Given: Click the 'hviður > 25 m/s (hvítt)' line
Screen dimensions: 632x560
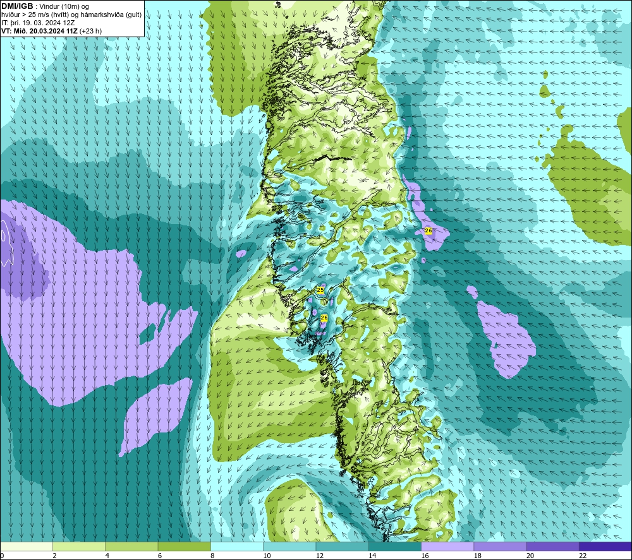Looking at the screenshot, I should point(35,15).
